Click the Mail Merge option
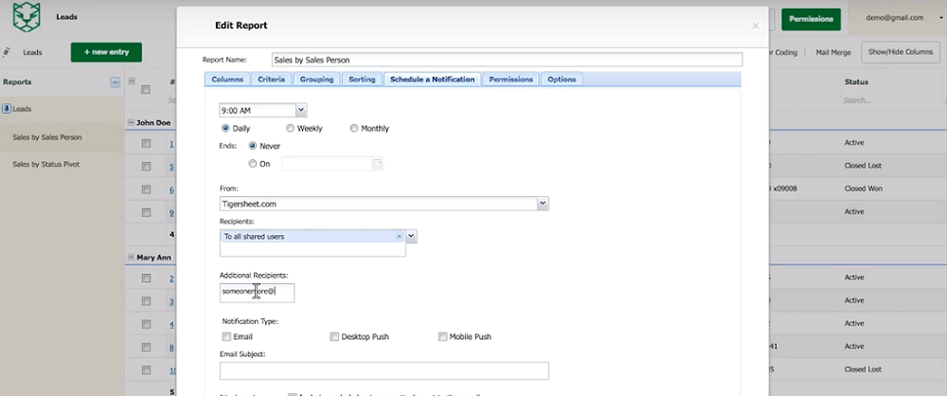Image resolution: width=947 pixels, height=396 pixels. tap(832, 53)
